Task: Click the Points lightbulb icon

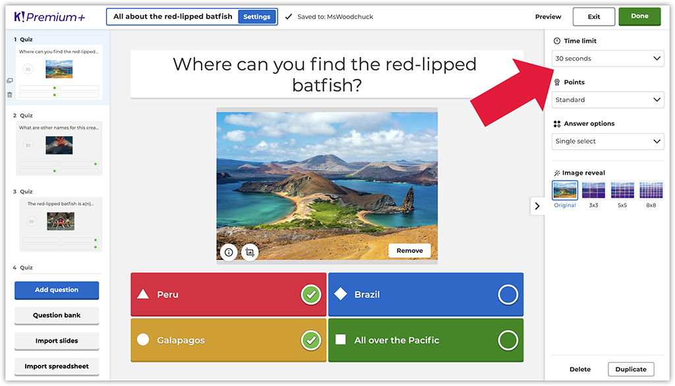Action: tap(557, 82)
